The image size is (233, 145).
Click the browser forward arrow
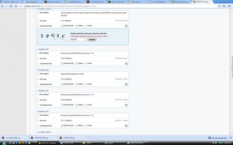(x=6, y=6)
